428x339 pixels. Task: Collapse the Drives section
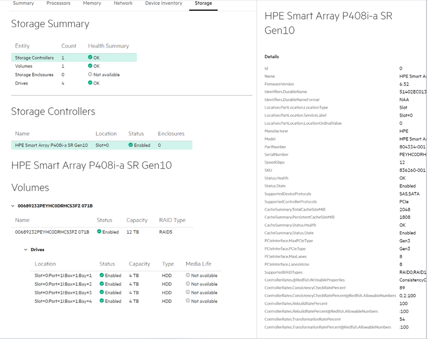[x=26, y=249]
